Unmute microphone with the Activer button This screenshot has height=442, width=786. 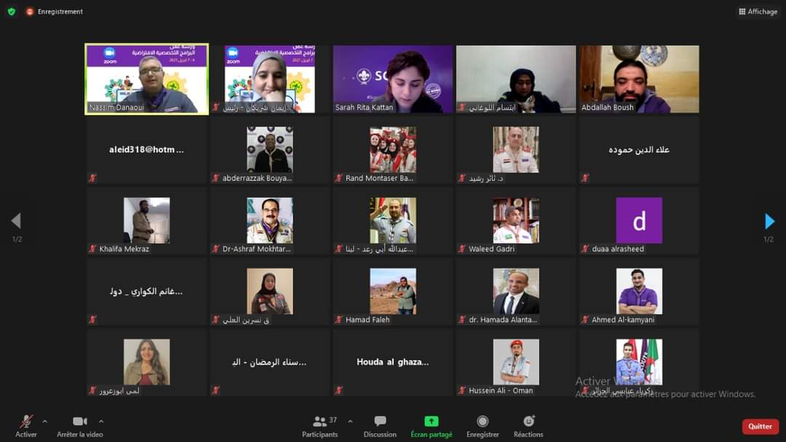(26, 422)
